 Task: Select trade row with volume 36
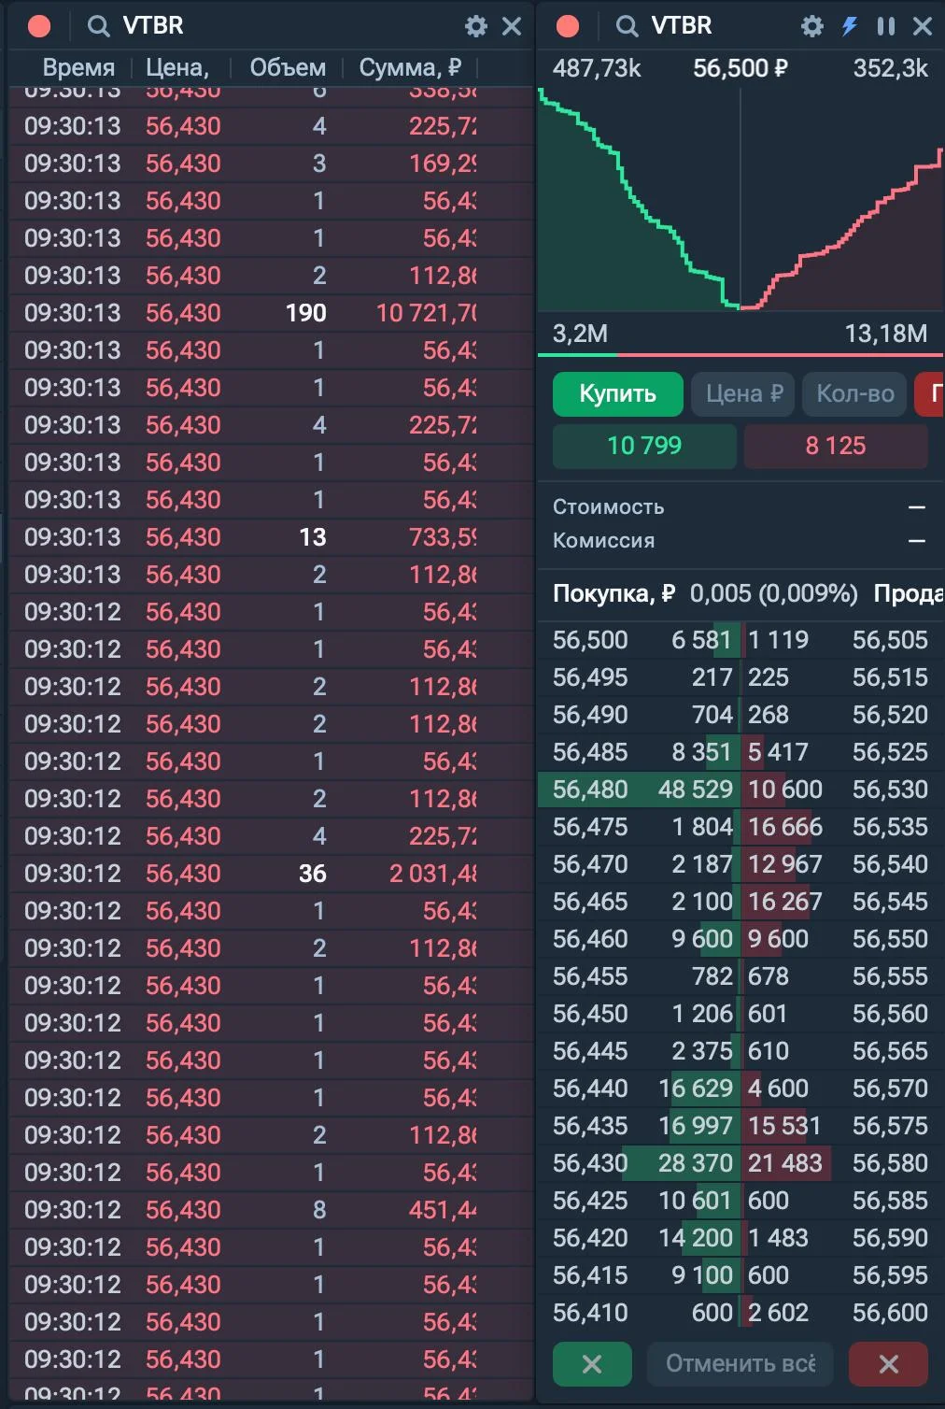pyautogui.click(x=271, y=874)
